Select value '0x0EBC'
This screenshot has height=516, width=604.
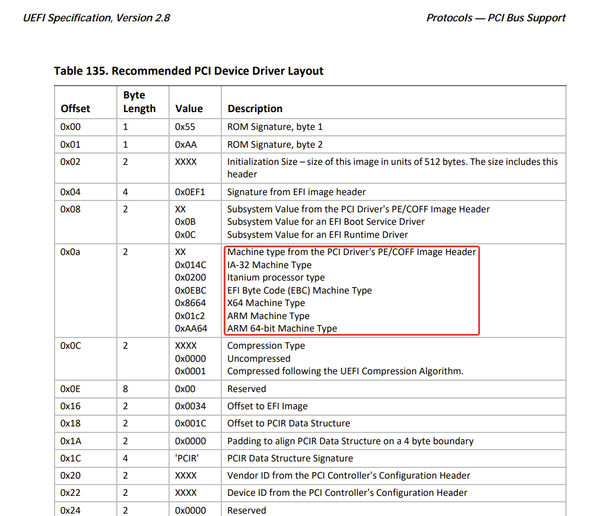(190, 291)
